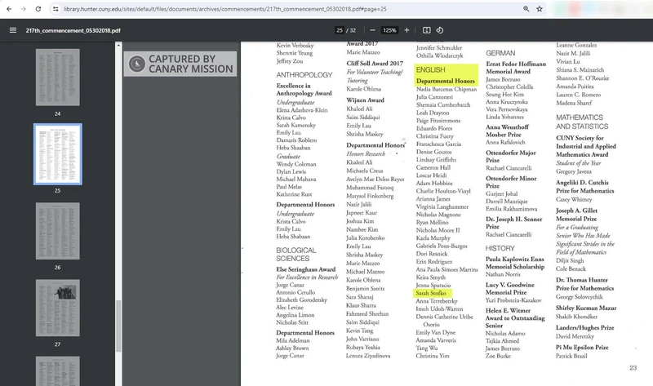
Task: Select page 27 thumbnail
Action: (57, 308)
